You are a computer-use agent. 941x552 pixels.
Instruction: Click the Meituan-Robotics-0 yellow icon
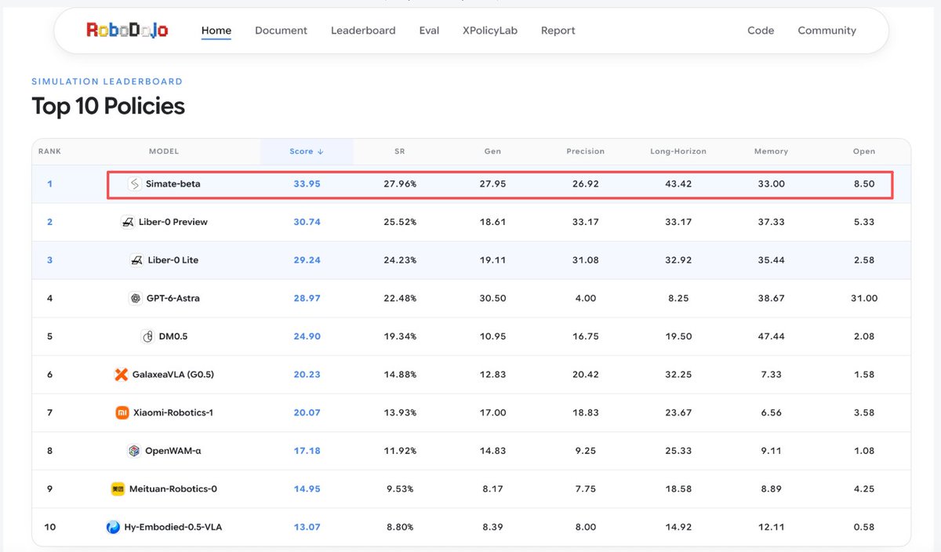[x=118, y=488]
